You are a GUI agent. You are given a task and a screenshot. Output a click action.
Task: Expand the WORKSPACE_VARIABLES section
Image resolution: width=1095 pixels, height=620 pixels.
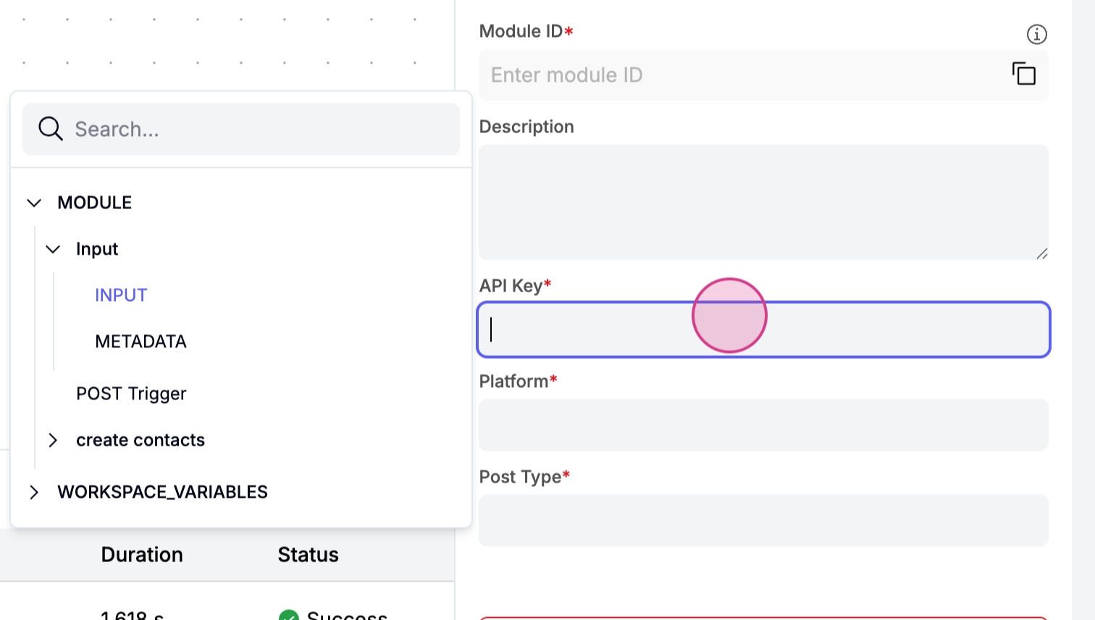click(34, 492)
